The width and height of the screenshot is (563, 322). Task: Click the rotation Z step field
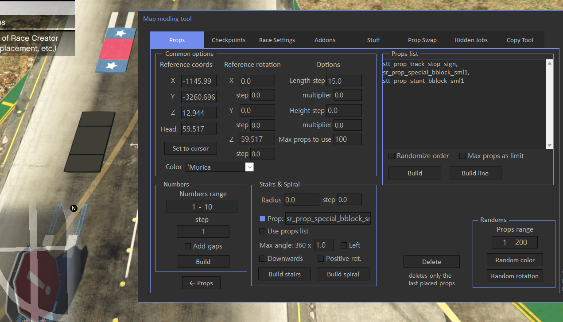tap(263, 154)
